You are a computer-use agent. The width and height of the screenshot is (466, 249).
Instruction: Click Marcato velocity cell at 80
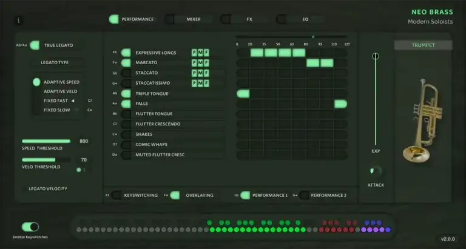click(313, 63)
